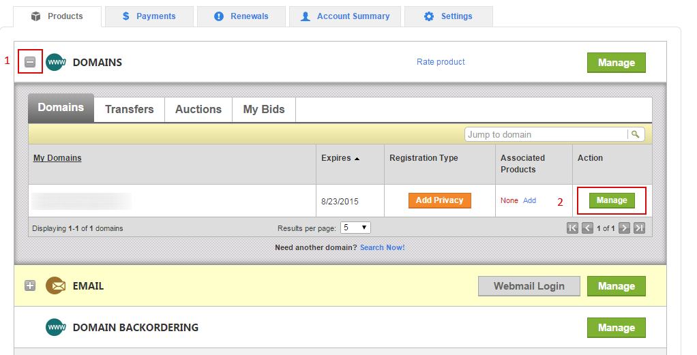This screenshot has width=697, height=355.
Task: Go to first page of domains
Action: [573, 228]
